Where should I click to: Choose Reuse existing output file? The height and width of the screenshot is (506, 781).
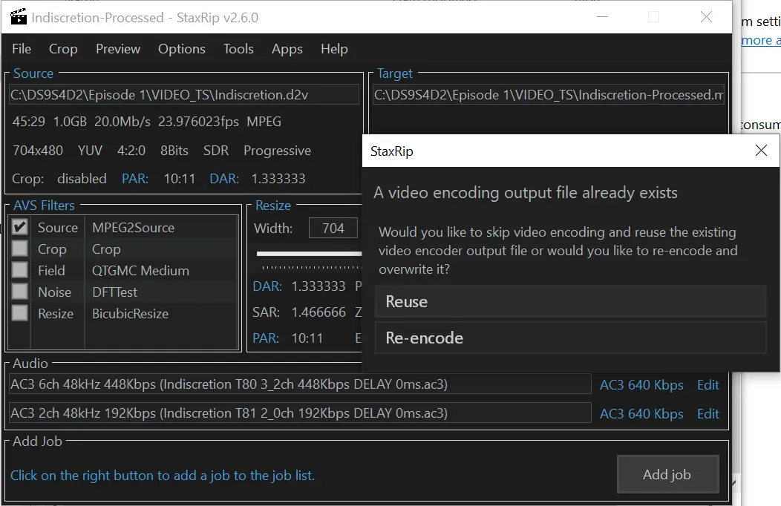point(570,301)
